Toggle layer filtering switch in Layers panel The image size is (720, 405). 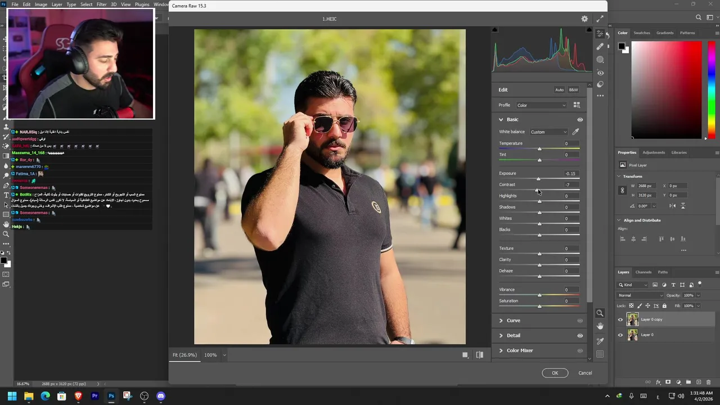[700, 283]
